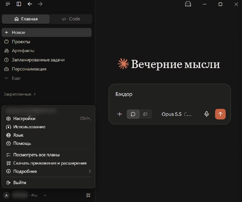The width and height of the screenshot is (242, 202).
Task: Open Использование menu item
Action: click(48, 127)
